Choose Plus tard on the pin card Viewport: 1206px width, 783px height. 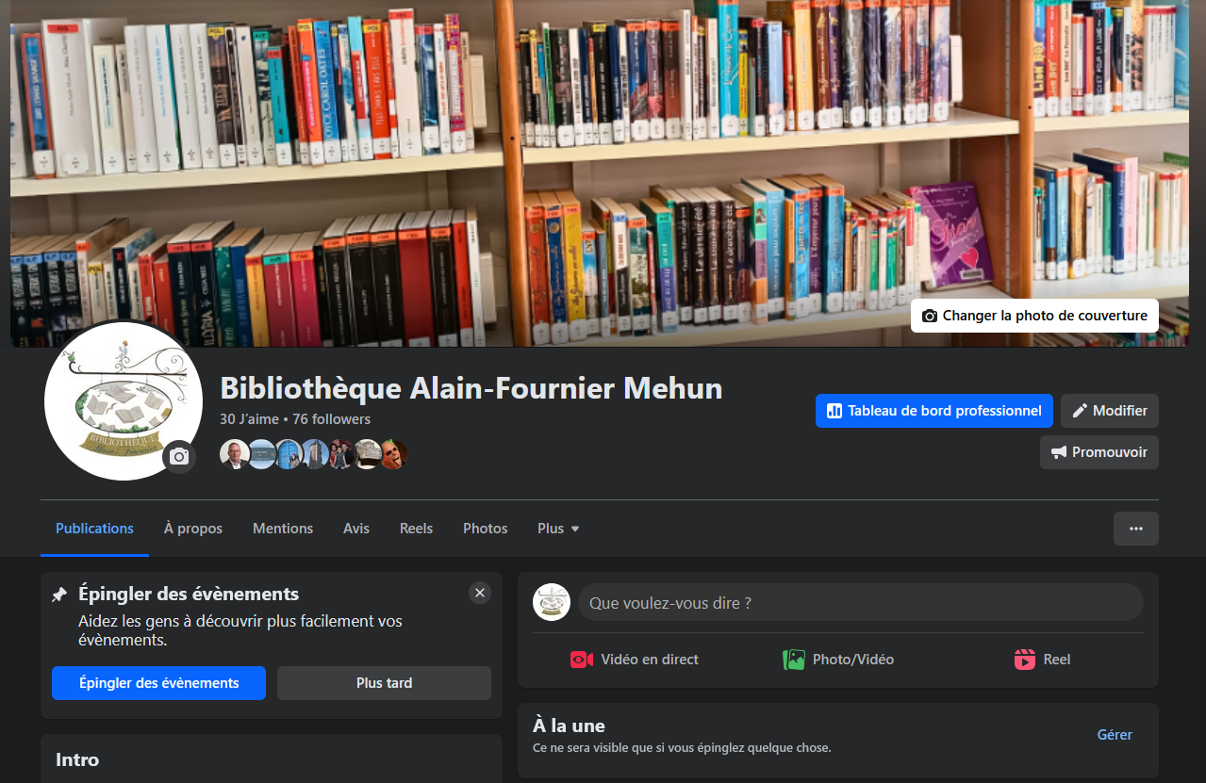384,683
